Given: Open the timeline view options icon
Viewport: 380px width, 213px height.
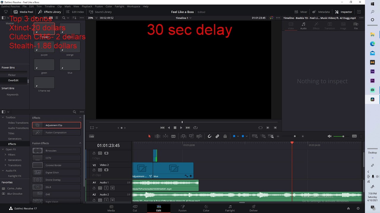Looking at the screenshot, I should coord(91,136).
